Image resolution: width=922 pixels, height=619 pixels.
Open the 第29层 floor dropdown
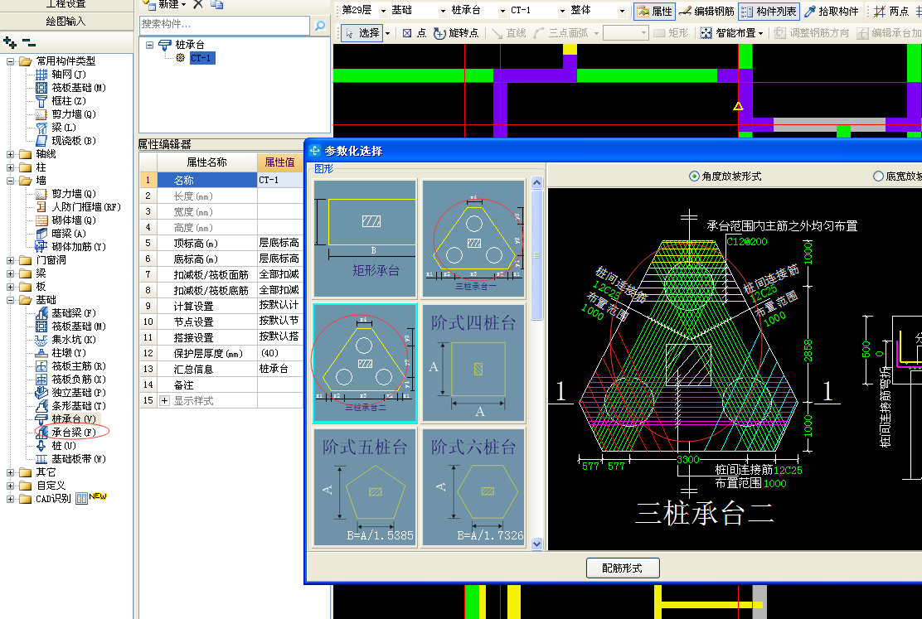[383, 11]
